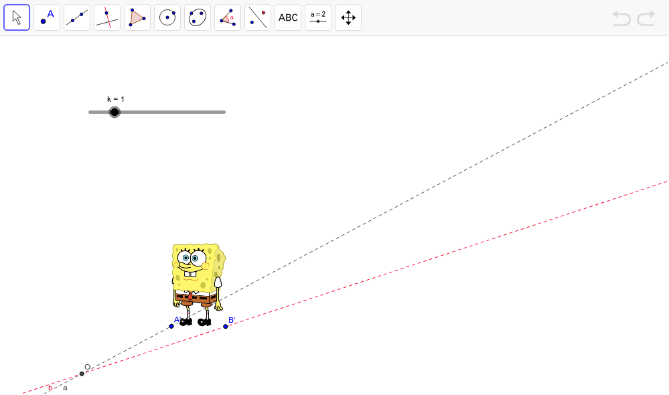Click the k slider track
Viewport: 669px width, 395px height.
pos(157,112)
